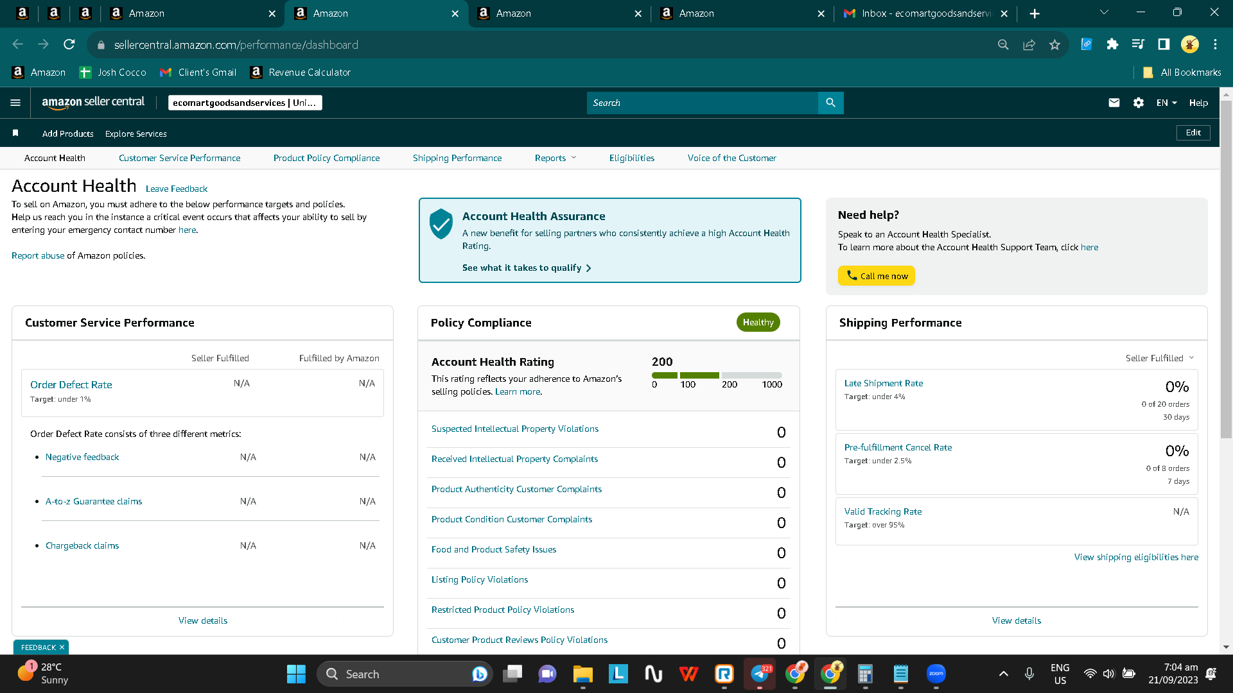1233x693 pixels.
Task: Click View shipping eligibilities here
Action: click(x=1136, y=557)
